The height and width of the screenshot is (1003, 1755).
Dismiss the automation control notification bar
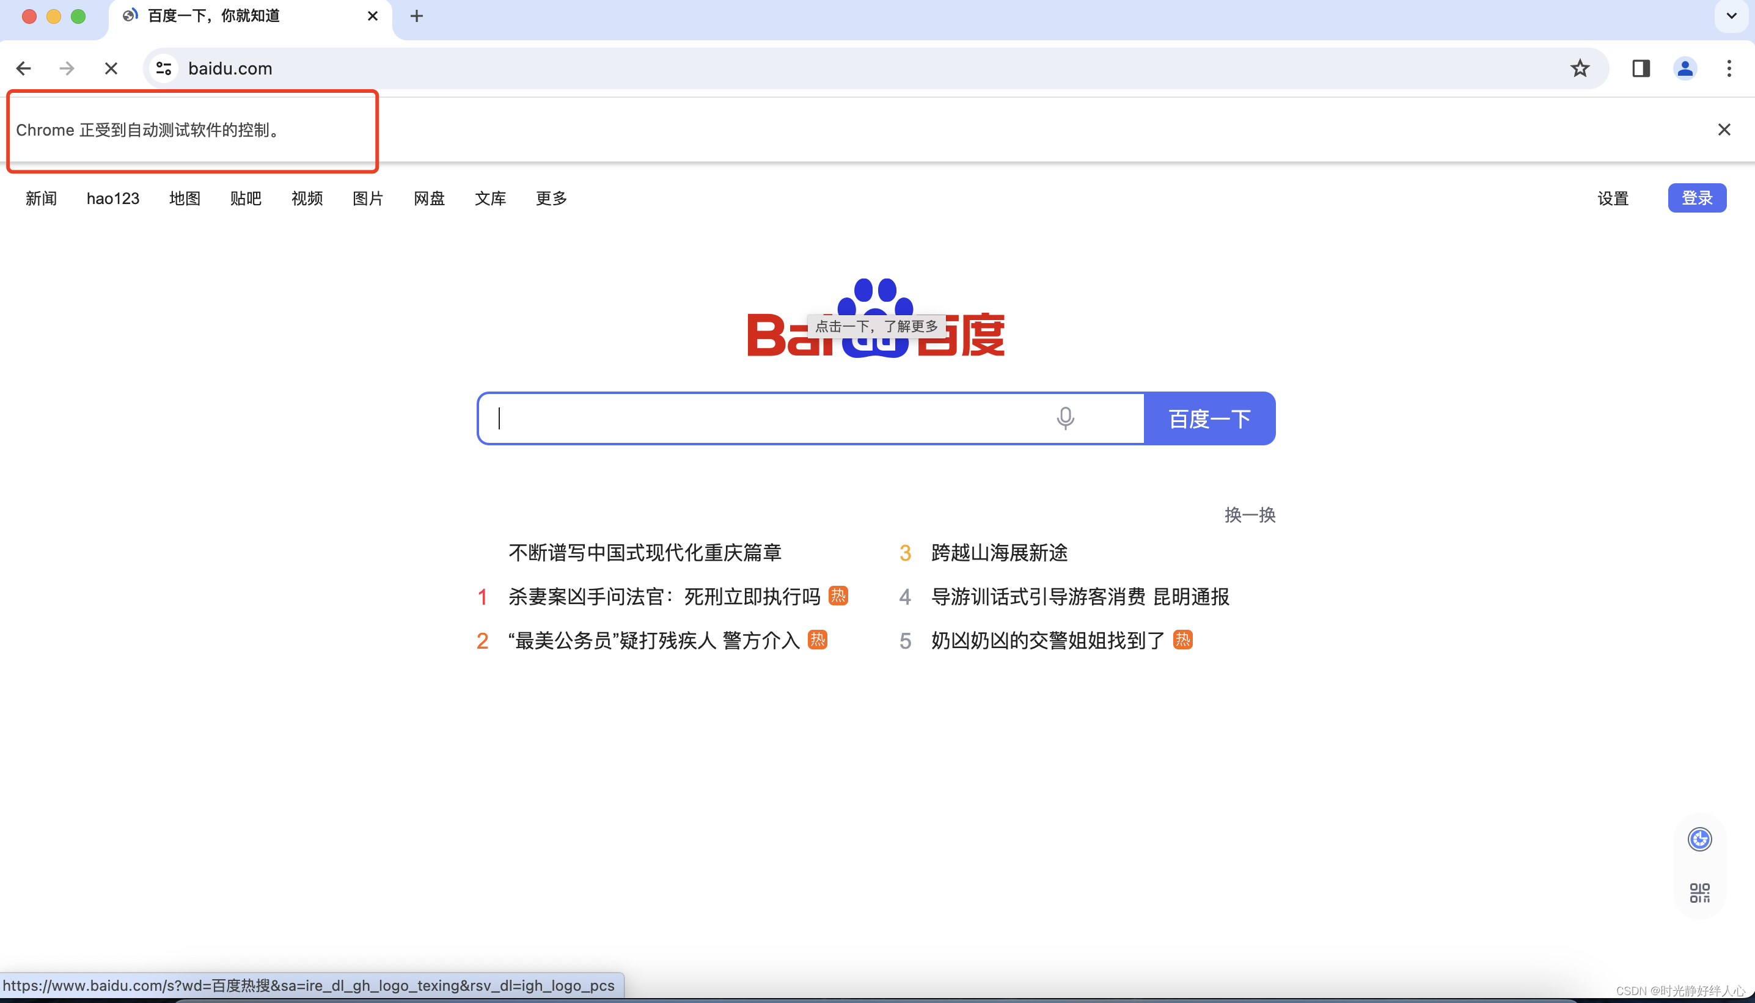[1724, 129]
